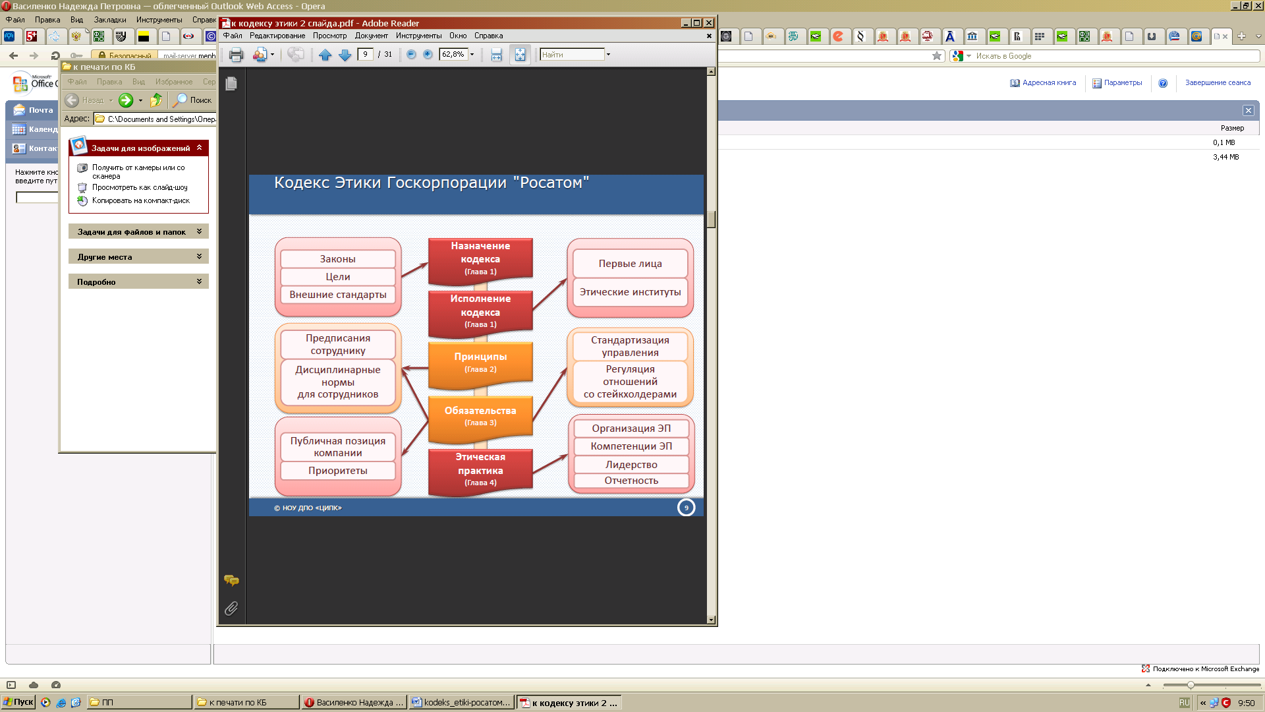Close the Outlook message pane with X

click(x=1249, y=110)
